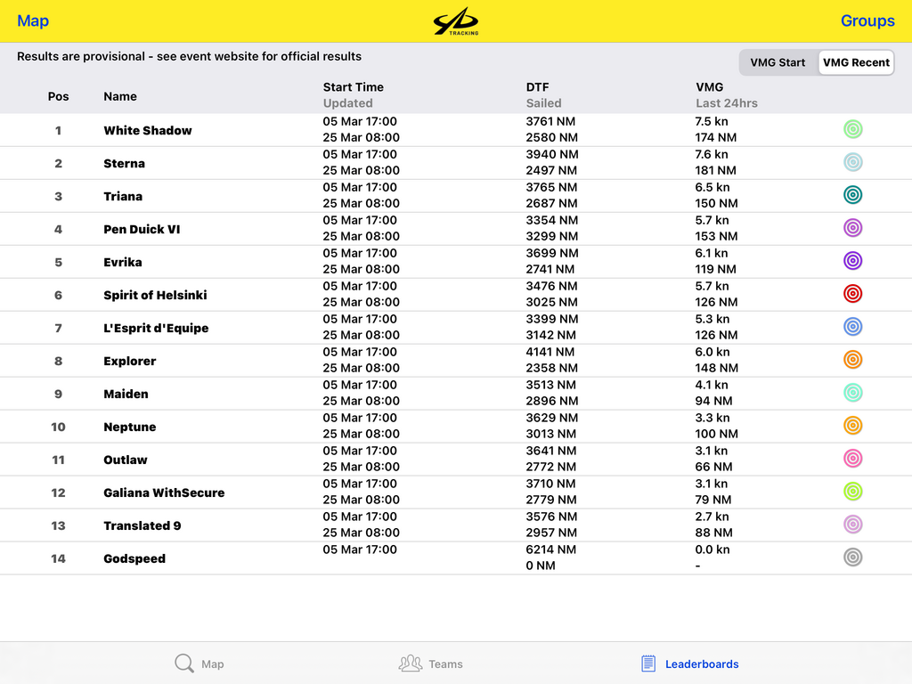
Task: Tap the target icon for Sterna
Action: [852, 162]
